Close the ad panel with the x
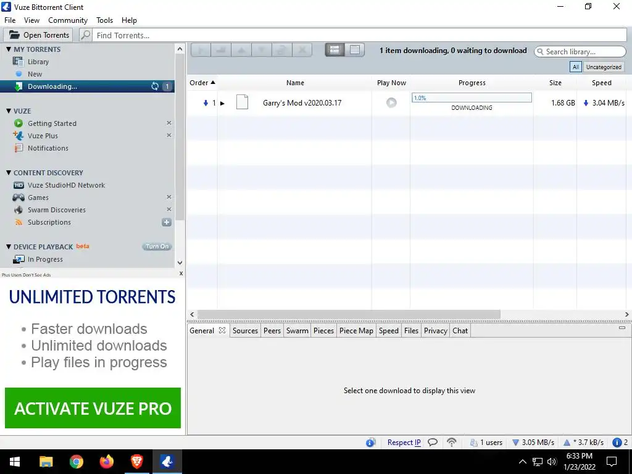632x474 pixels. click(181, 273)
